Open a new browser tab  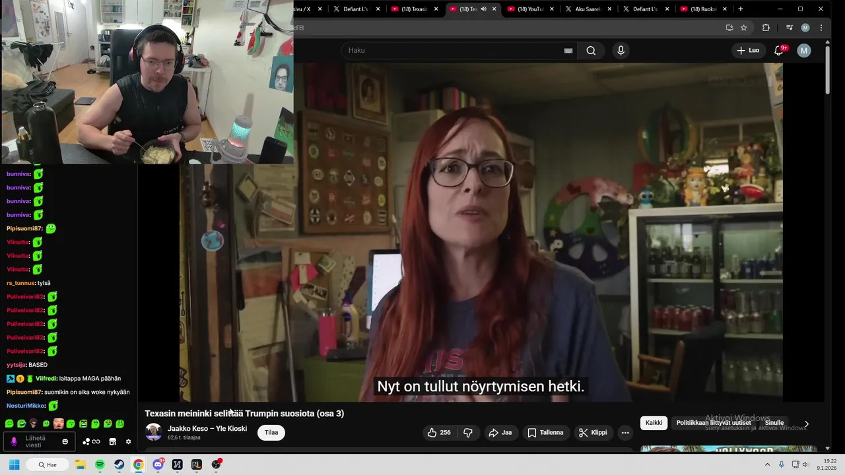coord(741,9)
